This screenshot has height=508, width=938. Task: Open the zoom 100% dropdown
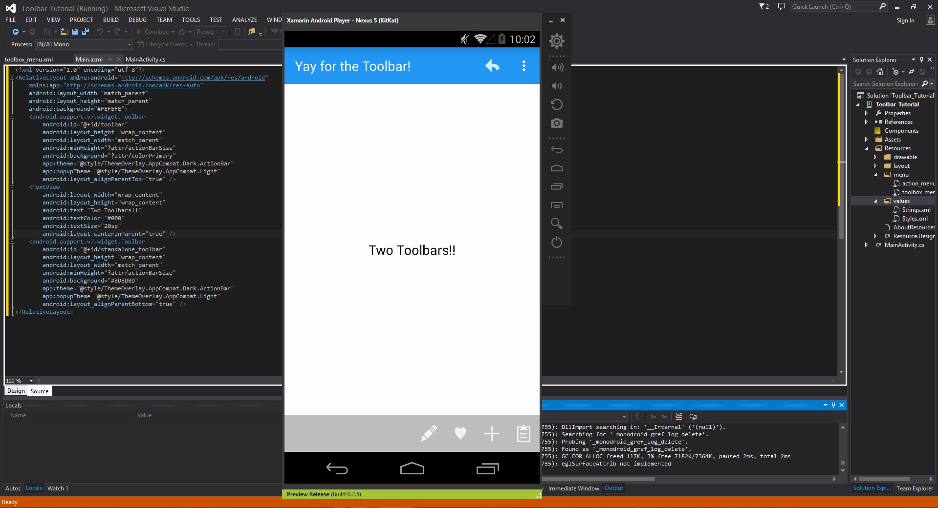coord(31,381)
